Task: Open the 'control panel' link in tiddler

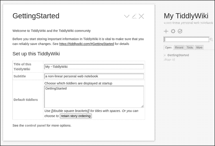Action: [x=35, y=126]
